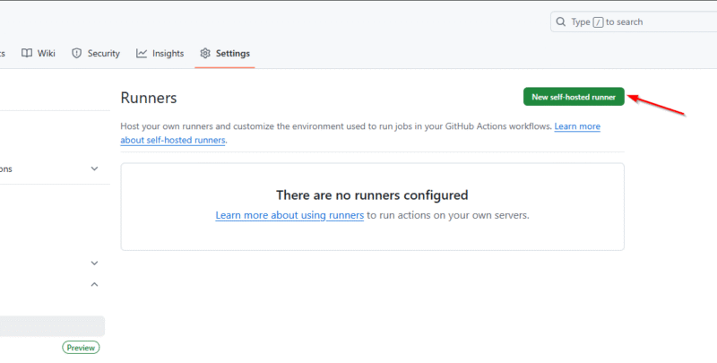Screen dimensions: 717x363
Task: Click the Insights graph icon
Action: click(x=142, y=54)
